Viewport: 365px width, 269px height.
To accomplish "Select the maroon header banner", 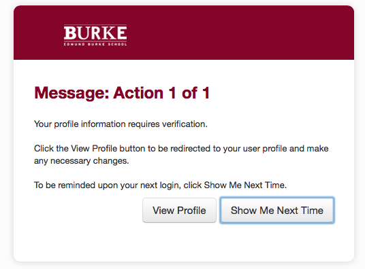I will pyautogui.click(x=184, y=33).
